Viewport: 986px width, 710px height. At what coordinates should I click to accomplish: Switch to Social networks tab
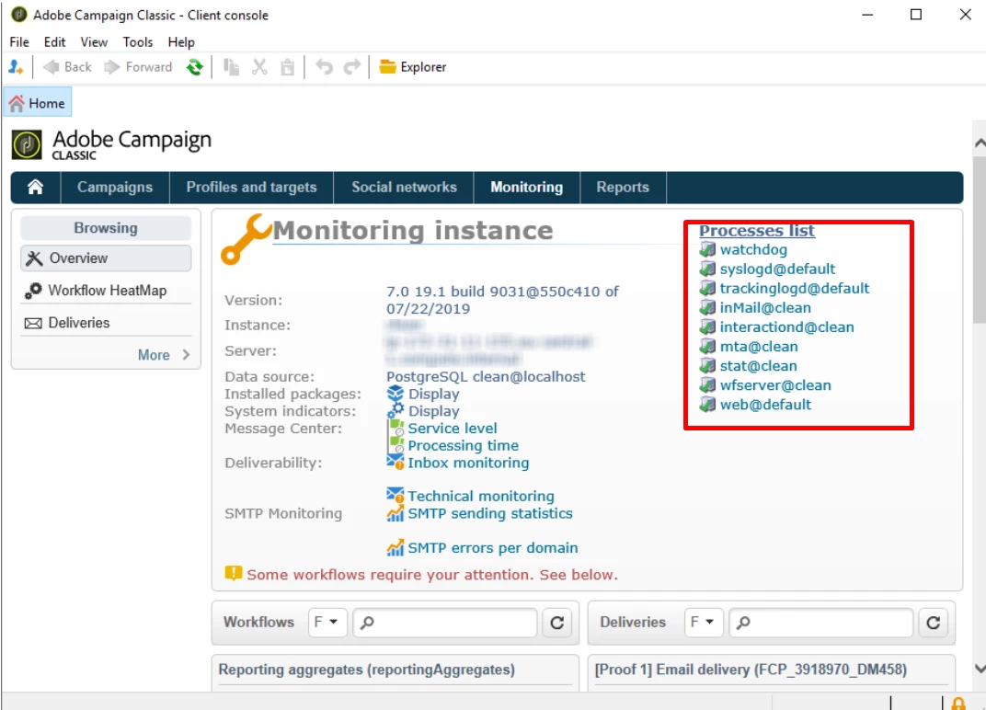tap(404, 188)
